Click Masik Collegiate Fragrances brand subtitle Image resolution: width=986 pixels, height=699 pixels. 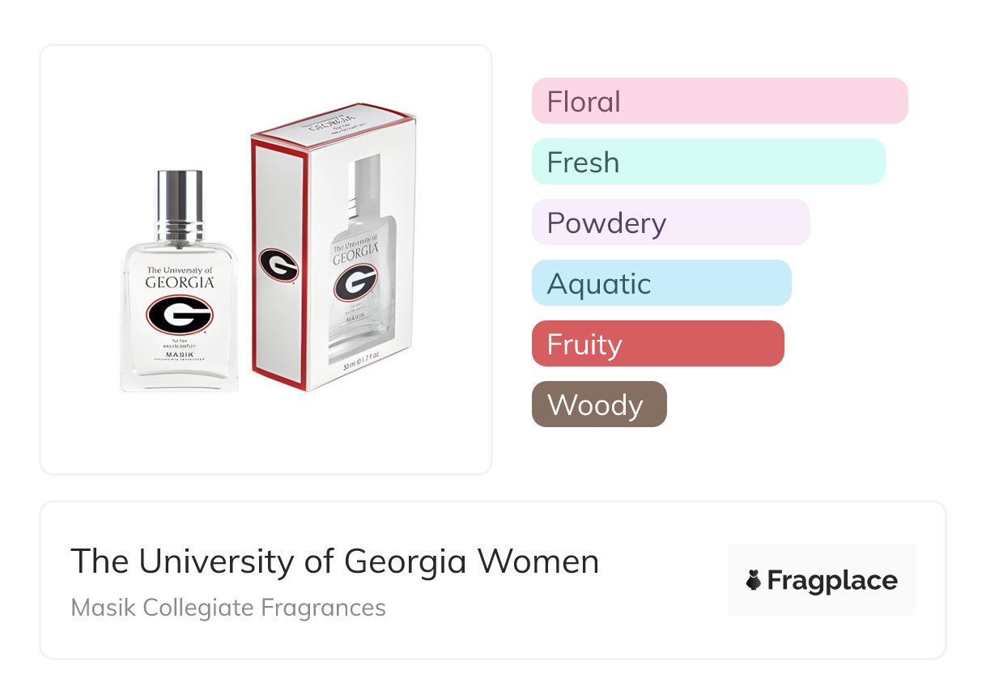(228, 607)
